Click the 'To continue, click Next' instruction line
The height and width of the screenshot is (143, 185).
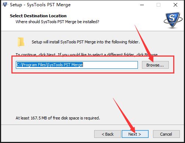click(x=86, y=54)
